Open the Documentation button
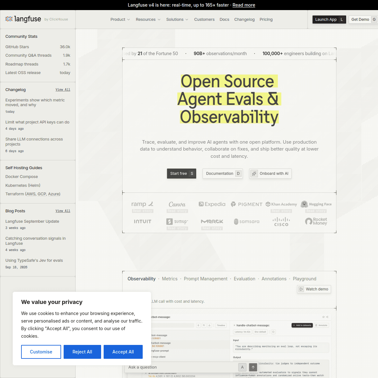The width and height of the screenshot is (378, 378). coord(223,174)
